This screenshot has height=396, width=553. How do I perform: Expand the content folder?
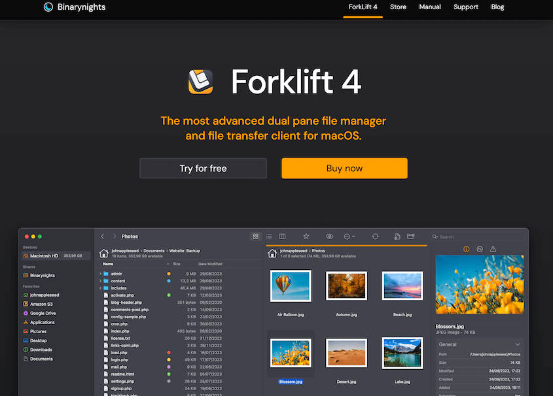100,281
